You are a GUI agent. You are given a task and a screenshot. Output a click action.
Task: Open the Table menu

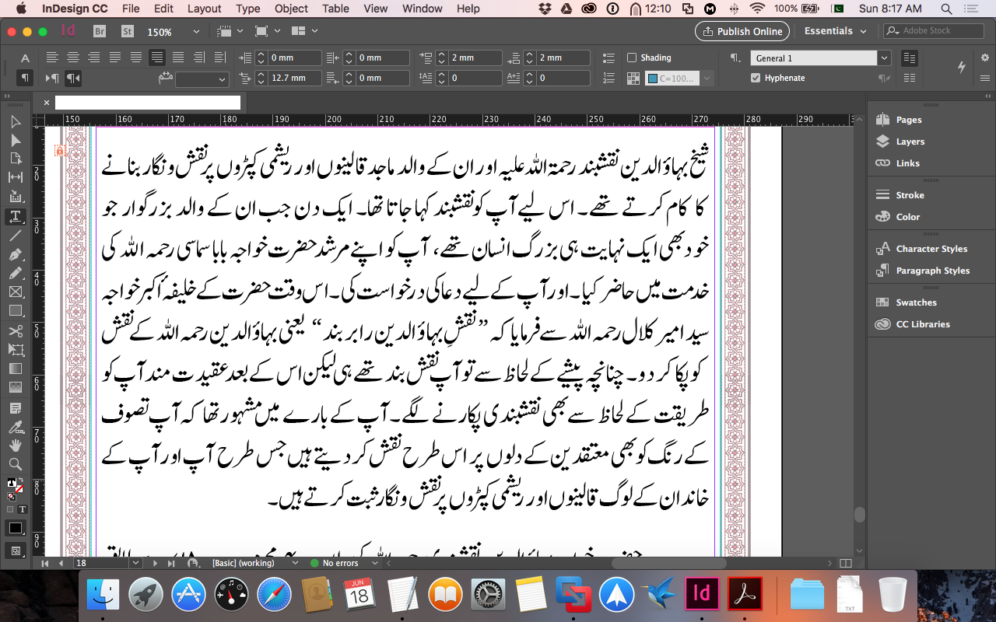(335, 9)
